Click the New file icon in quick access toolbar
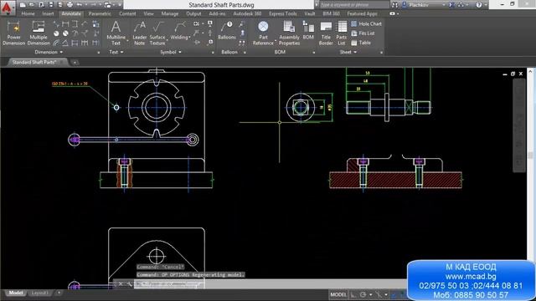 (23, 5)
